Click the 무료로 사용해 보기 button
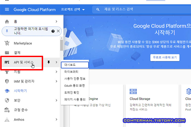Image resolution: width=191 pixels, height=127 pixels. point(165,57)
